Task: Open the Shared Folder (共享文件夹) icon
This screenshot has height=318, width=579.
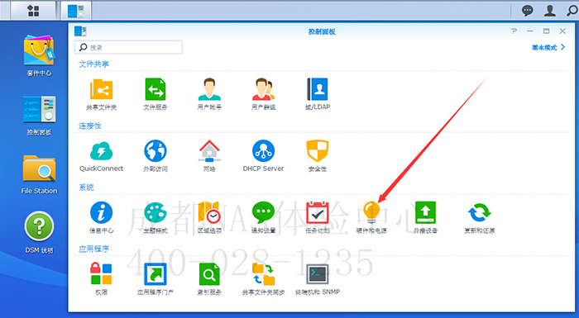Action: 101,89
